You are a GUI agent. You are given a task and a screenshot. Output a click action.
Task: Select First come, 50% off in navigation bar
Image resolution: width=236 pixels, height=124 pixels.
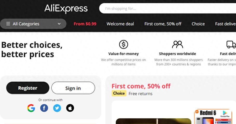163,24
